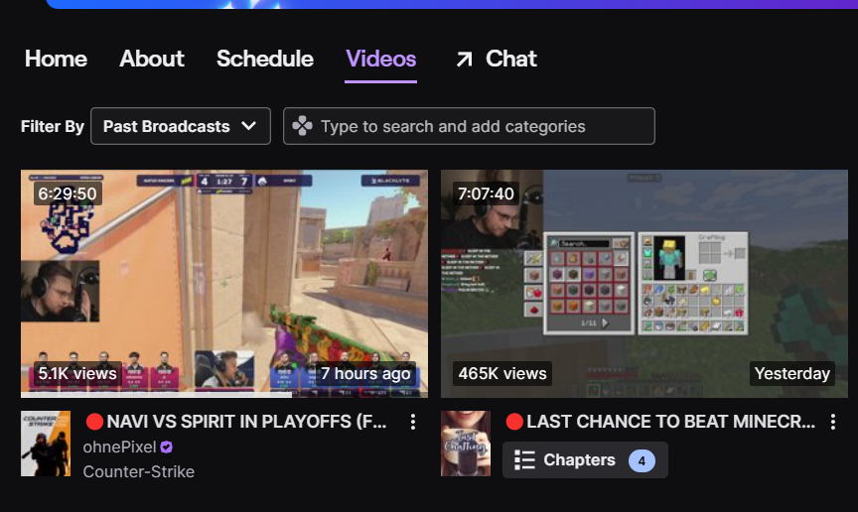Click the watched progress bar on NAVI video
858x512 pixels.
[x=157, y=395]
